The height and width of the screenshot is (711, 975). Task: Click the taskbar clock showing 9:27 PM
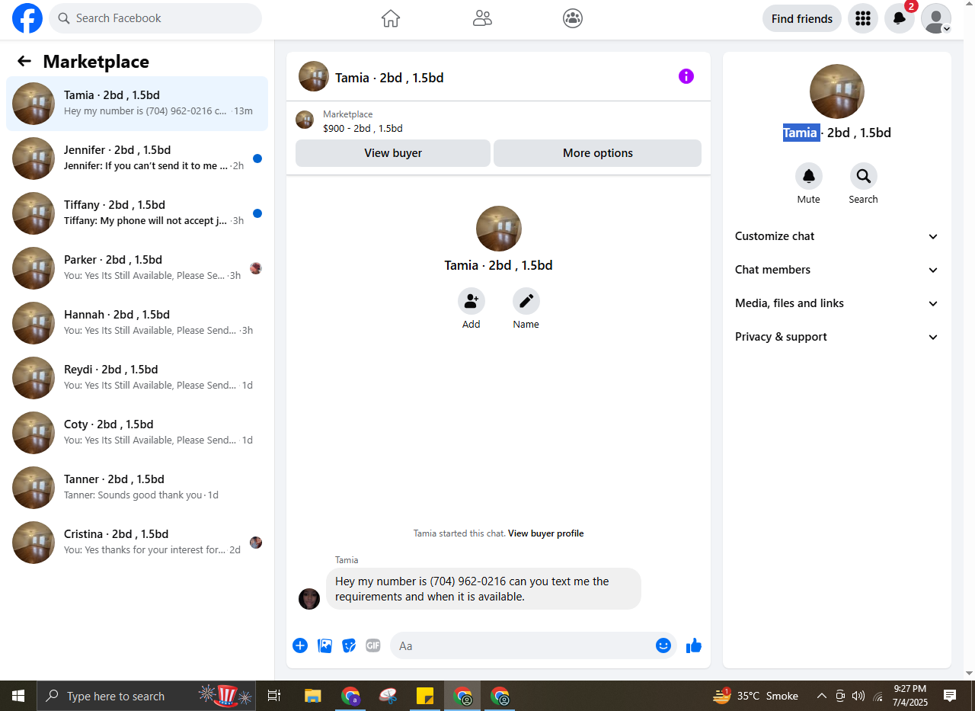point(909,696)
